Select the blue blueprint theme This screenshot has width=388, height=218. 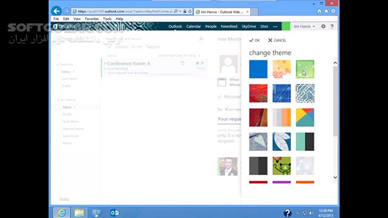pos(282,94)
